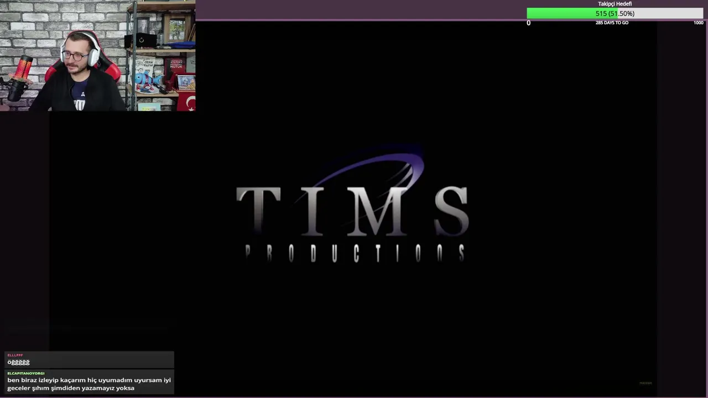Click the "1000" goal maximum label
This screenshot has height=398, width=708.
(699, 23)
